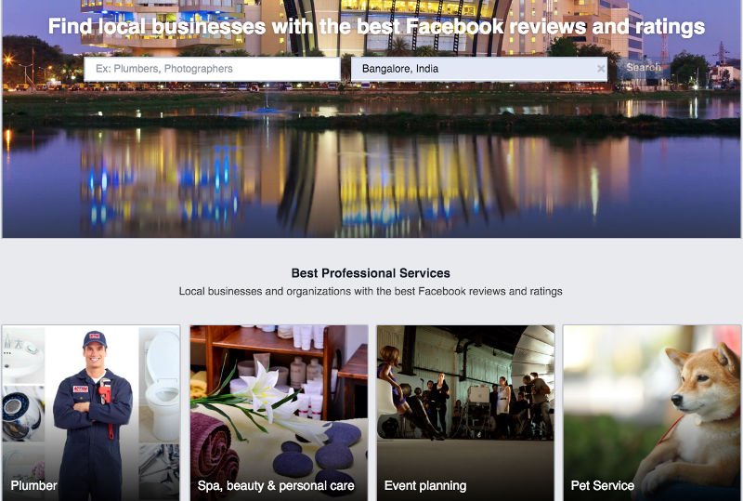743x501 pixels.
Task: Select the Plumber label text
Action: [x=33, y=485]
